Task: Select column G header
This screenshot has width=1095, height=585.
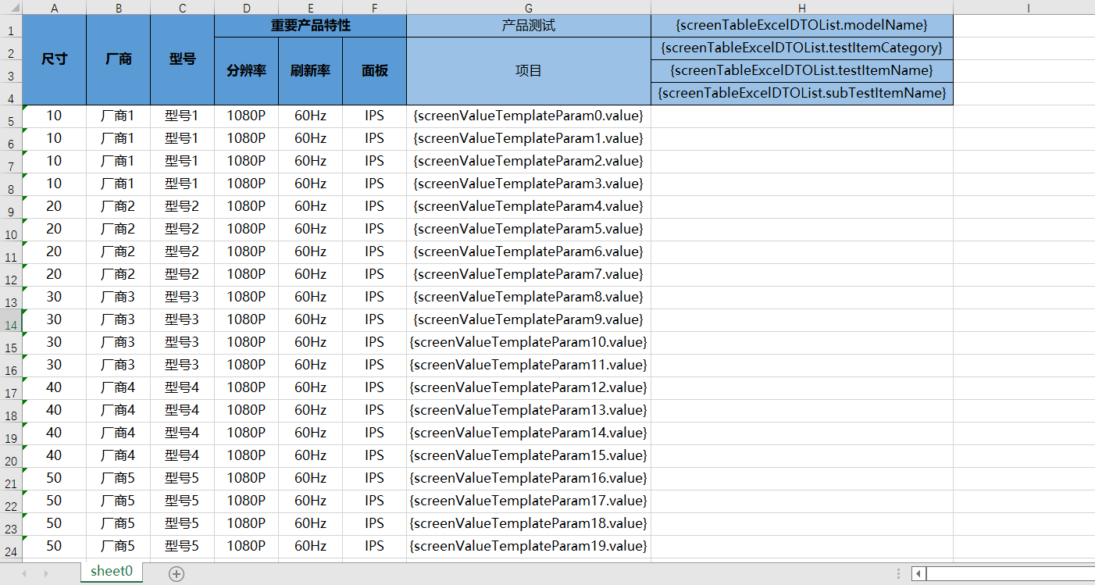Action: 529,8
